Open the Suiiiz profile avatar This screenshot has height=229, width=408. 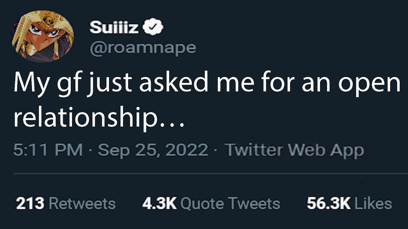[x=43, y=36]
